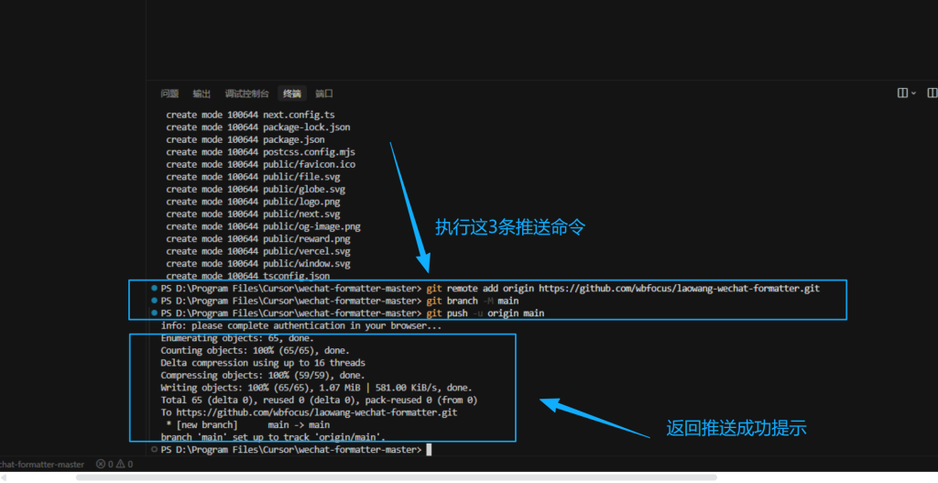Click the 'create mode 100644 next.config.ts' line
This screenshot has width=938, height=483.
coord(250,115)
